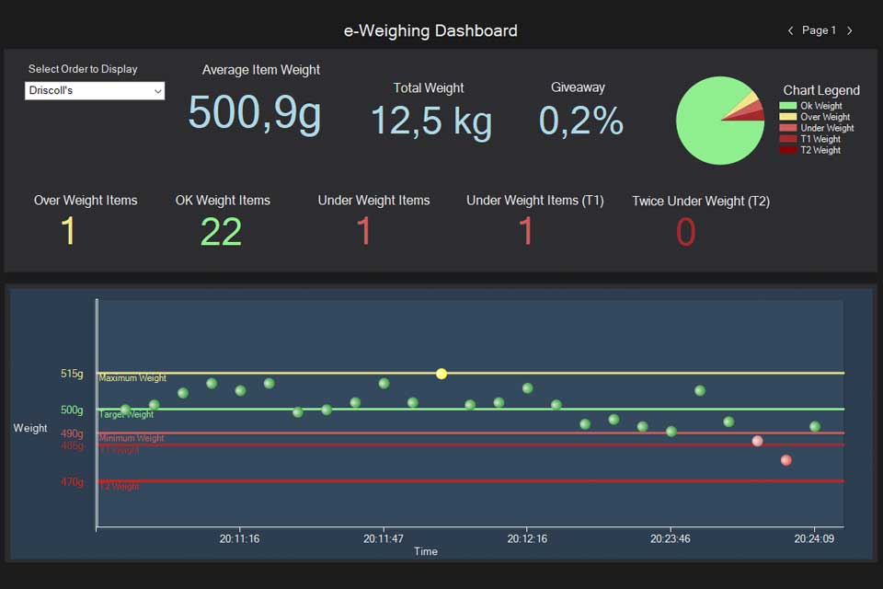883x589 pixels.
Task: Click the lowest pink under-weight data point
Action: pos(786,460)
